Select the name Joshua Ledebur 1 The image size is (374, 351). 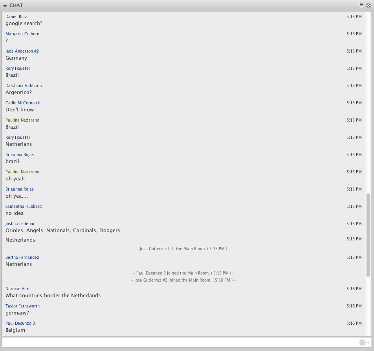click(22, 224)
